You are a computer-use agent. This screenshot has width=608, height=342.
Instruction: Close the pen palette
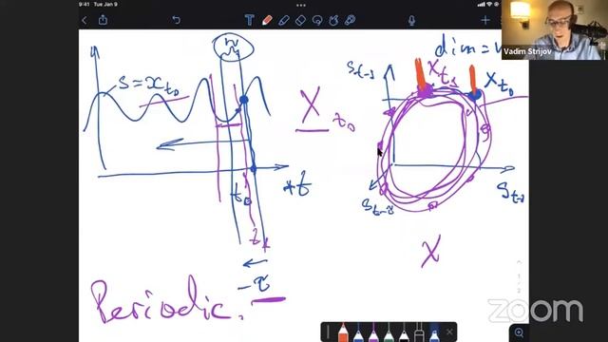[x=449, y=332]
